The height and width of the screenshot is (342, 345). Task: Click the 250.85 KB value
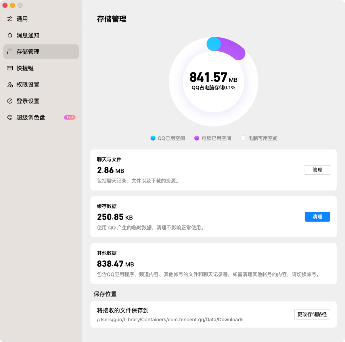115,217
